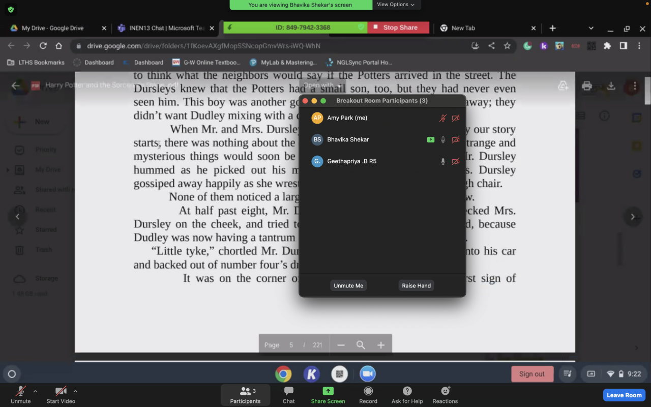Open the View Options dropdown

coord(395,5)
